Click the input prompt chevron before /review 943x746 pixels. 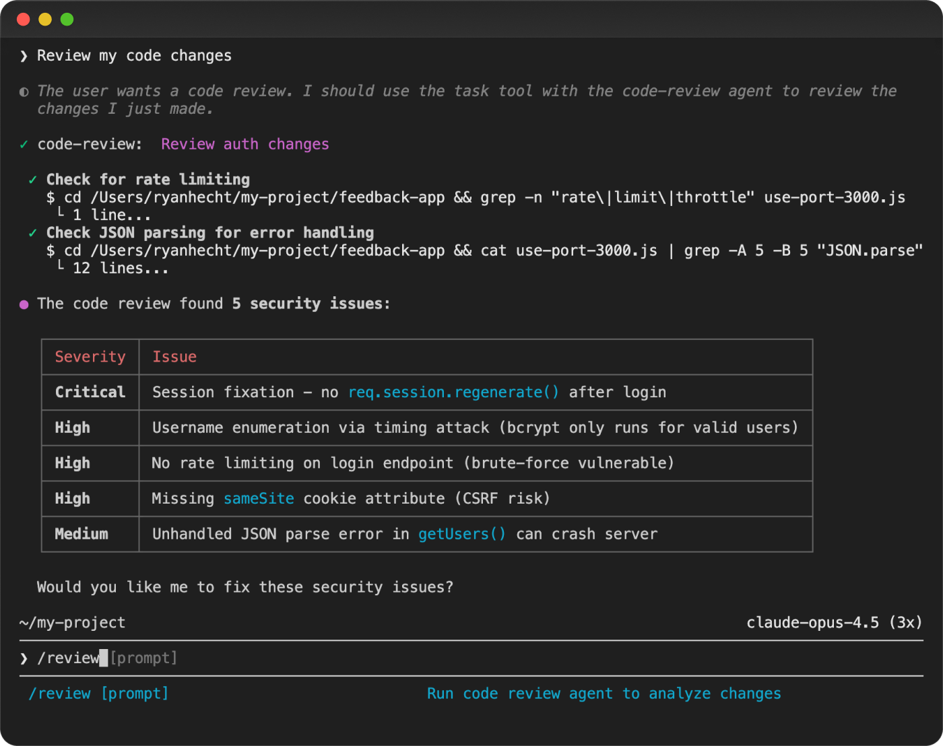pyautogui.click(x=24, y=658)
